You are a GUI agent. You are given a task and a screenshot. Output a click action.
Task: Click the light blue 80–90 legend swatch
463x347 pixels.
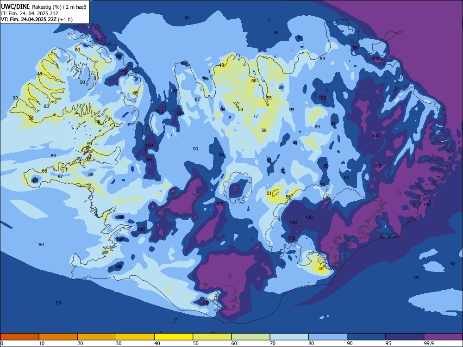click(x=328, y=337)
